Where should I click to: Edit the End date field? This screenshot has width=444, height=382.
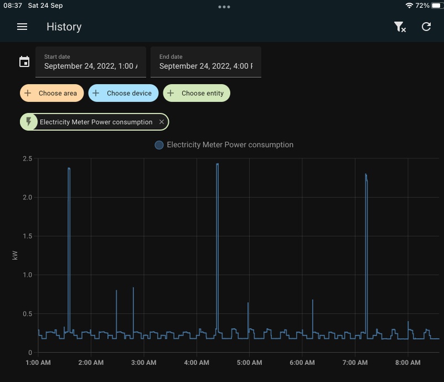(x=206, y=62)
